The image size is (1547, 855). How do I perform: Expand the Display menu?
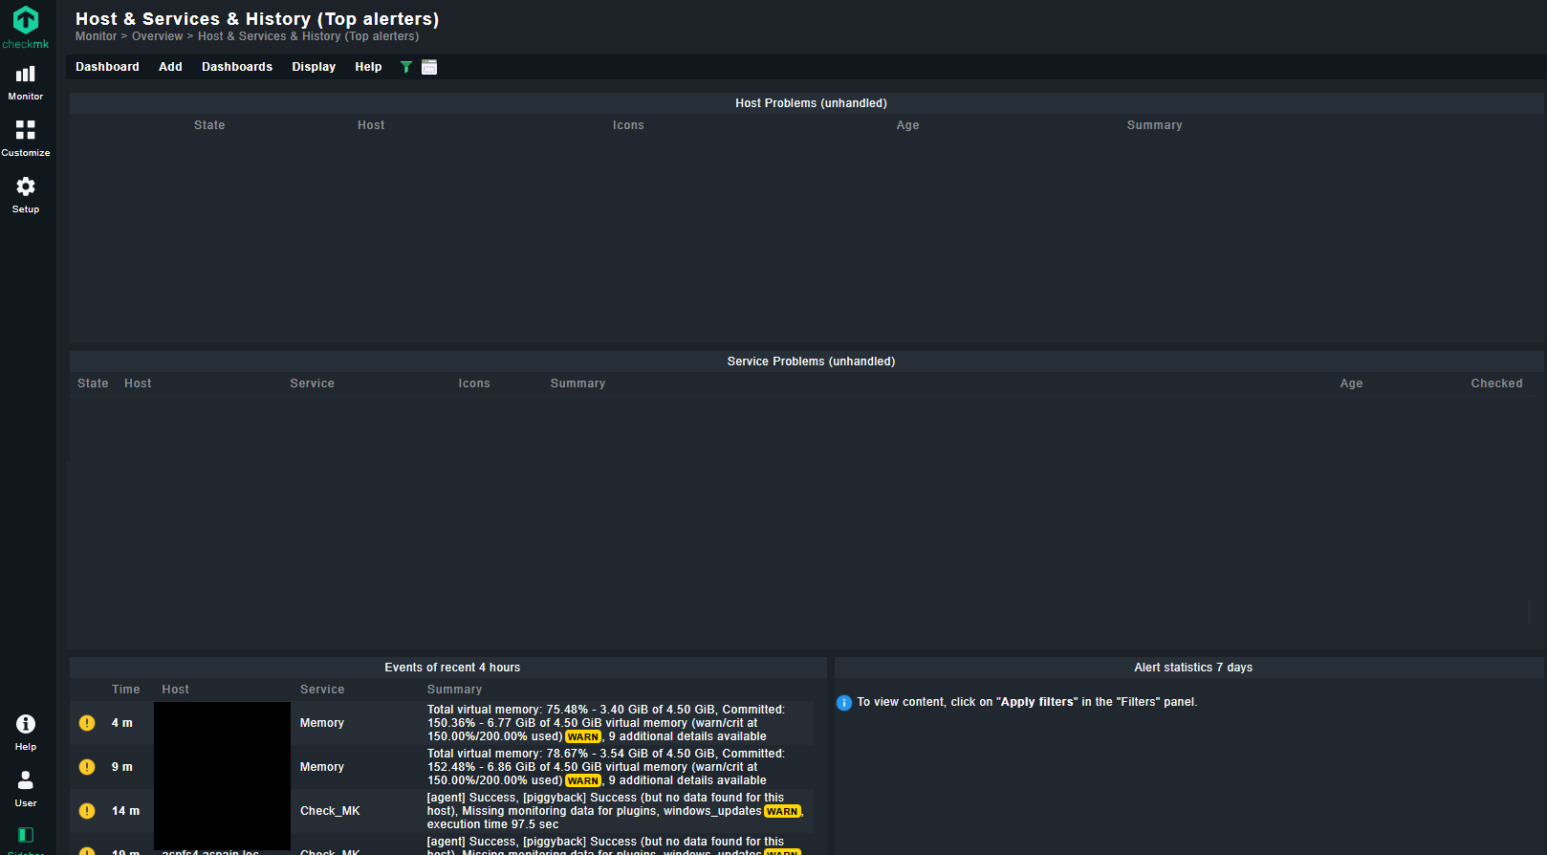tap(314, 67)
